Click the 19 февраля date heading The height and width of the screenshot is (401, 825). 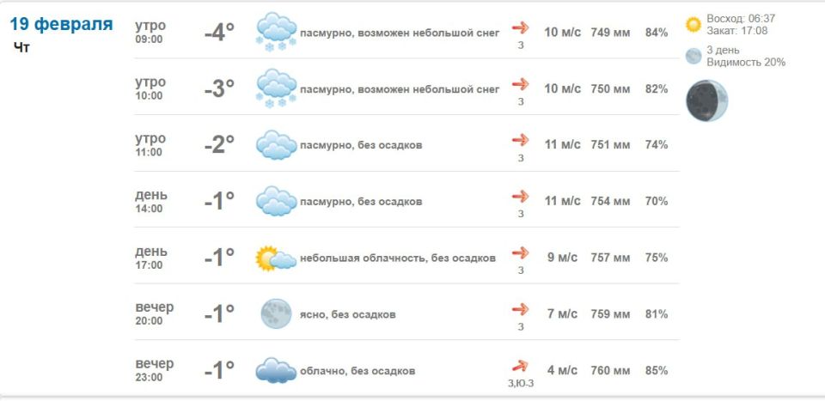[x=61, y=24]
